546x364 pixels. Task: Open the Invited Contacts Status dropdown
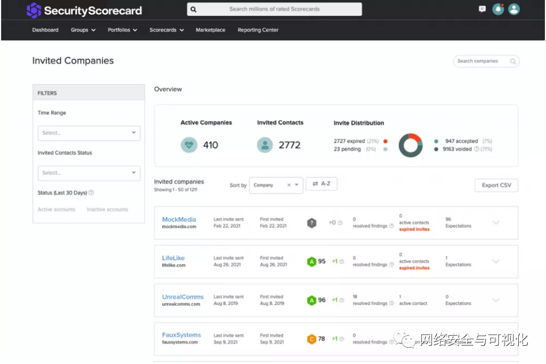[89, 173]
